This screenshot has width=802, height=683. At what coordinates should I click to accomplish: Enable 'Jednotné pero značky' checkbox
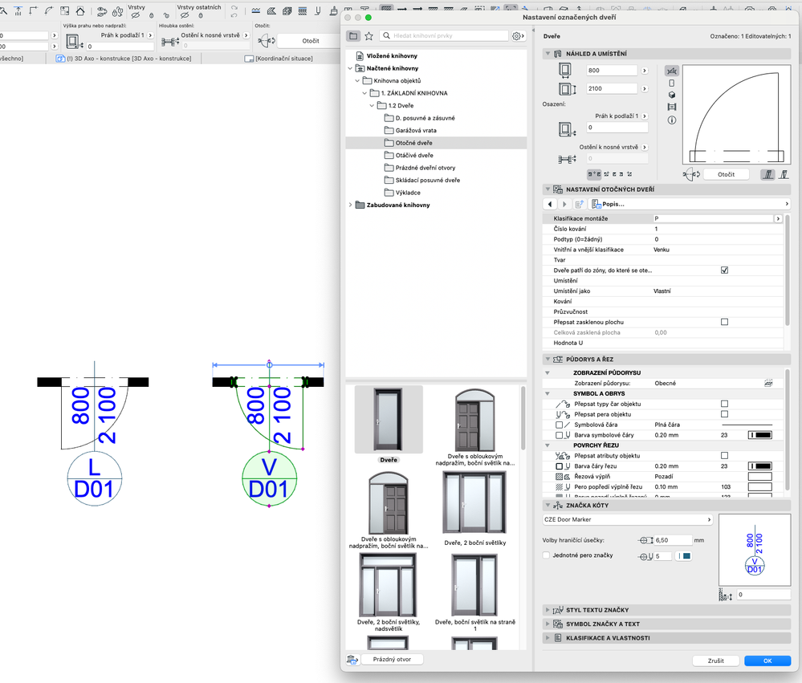point(546,555)
